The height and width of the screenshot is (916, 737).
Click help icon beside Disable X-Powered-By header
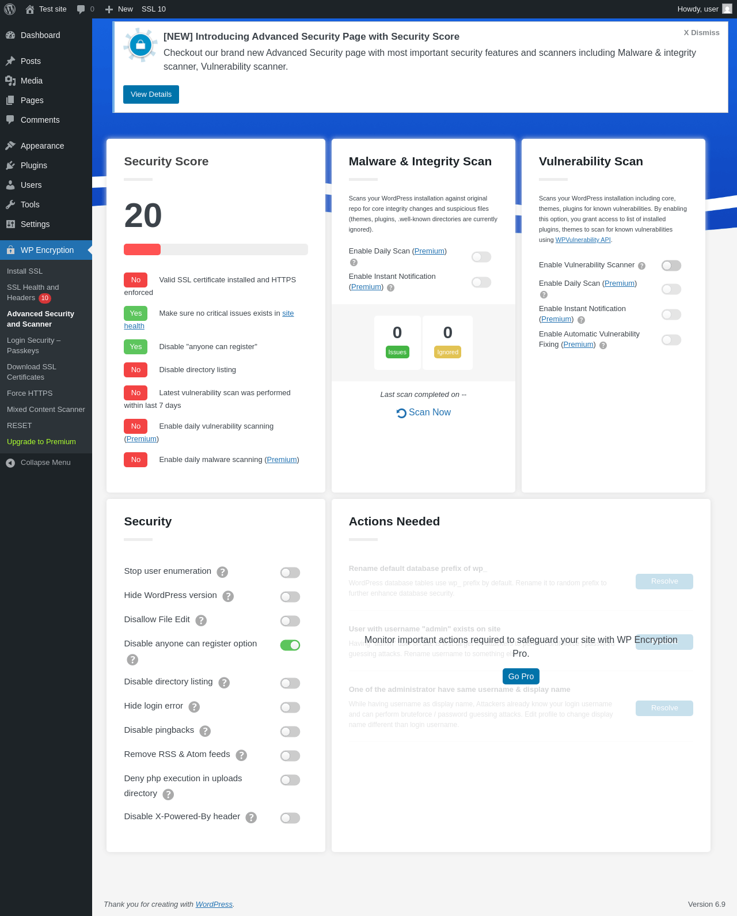[x=251, y=817]
